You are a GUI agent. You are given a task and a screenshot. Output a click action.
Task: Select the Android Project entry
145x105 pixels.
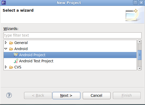coord(70,55)
